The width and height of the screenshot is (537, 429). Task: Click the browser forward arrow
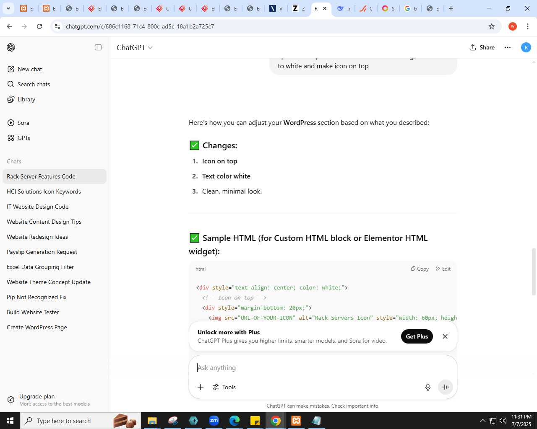tap(24, 26)
